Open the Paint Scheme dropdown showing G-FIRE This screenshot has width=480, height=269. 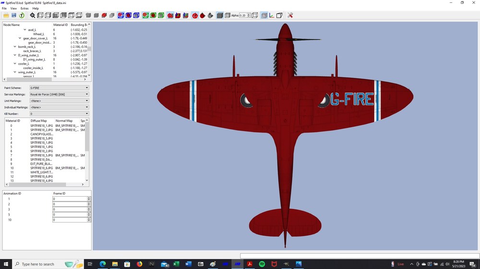[x=59, y=88]
